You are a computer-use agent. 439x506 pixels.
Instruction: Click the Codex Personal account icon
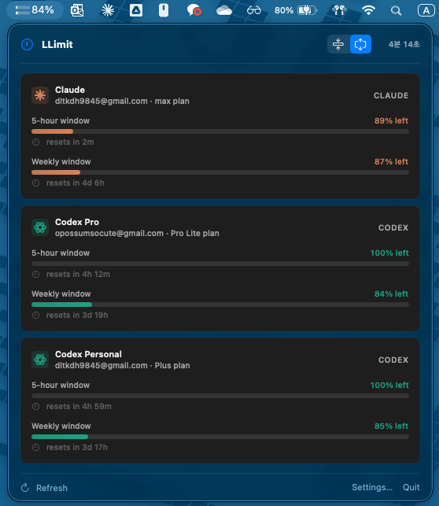coord(40,360)
